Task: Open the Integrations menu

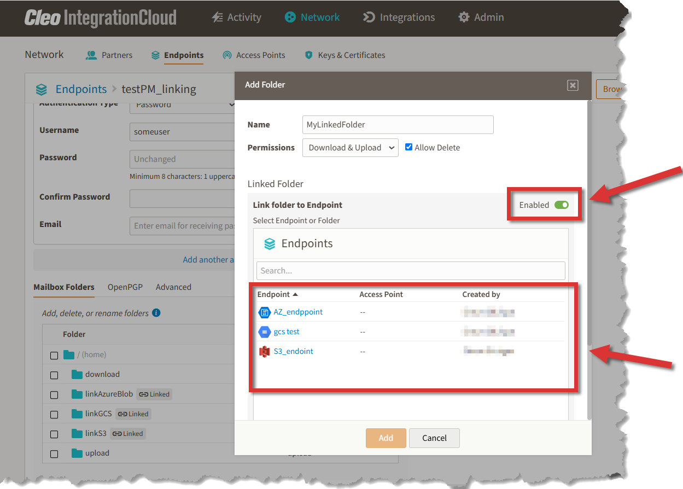Action: coord(399,18)
